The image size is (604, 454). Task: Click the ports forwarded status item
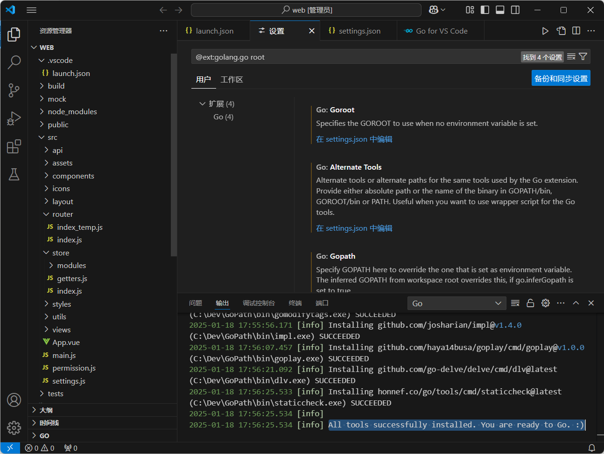pos(71,448)
